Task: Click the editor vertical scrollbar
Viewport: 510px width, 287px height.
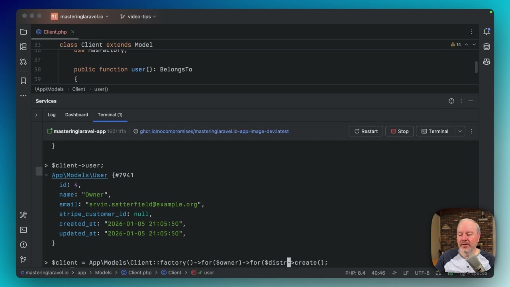Action: point(476,67)
